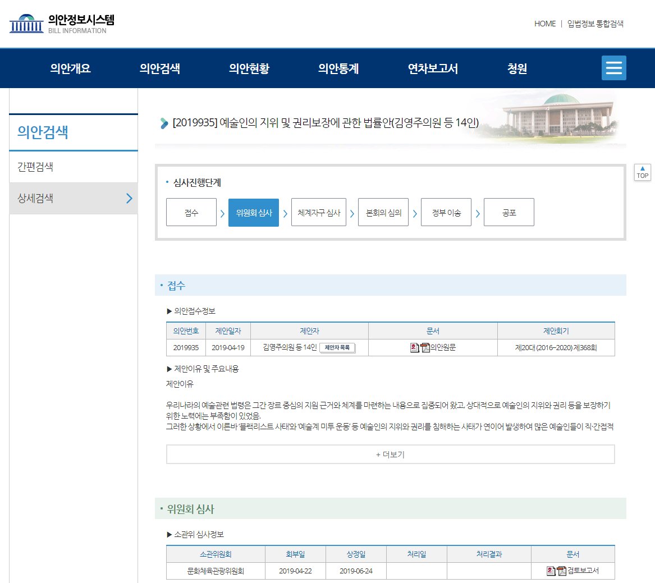Click the arrow beside 상세검색 in the sidebar

point(129,199)
